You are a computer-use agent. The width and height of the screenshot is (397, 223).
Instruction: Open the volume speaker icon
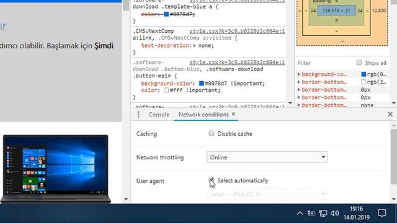pyautogui.click(x=334, y=213)
